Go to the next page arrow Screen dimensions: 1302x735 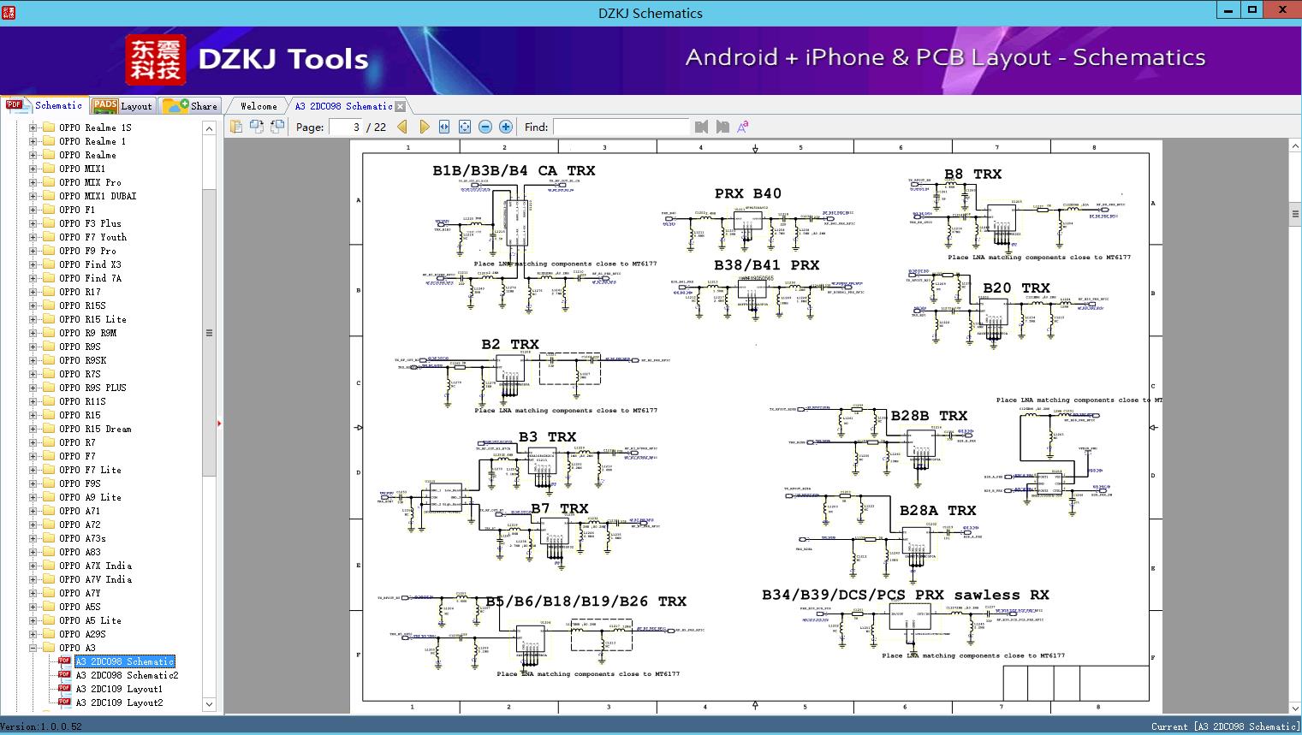tap(424, 127)
